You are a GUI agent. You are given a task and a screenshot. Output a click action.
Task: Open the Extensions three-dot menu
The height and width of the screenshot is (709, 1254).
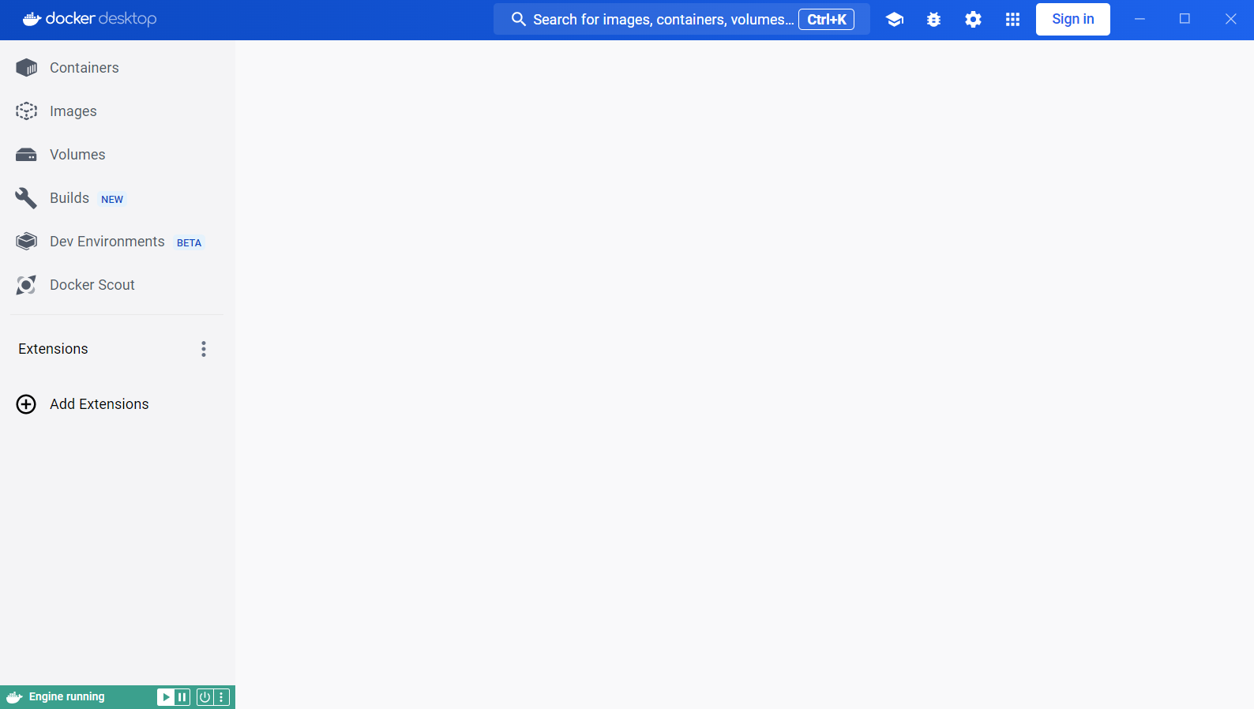coord(204,349)
